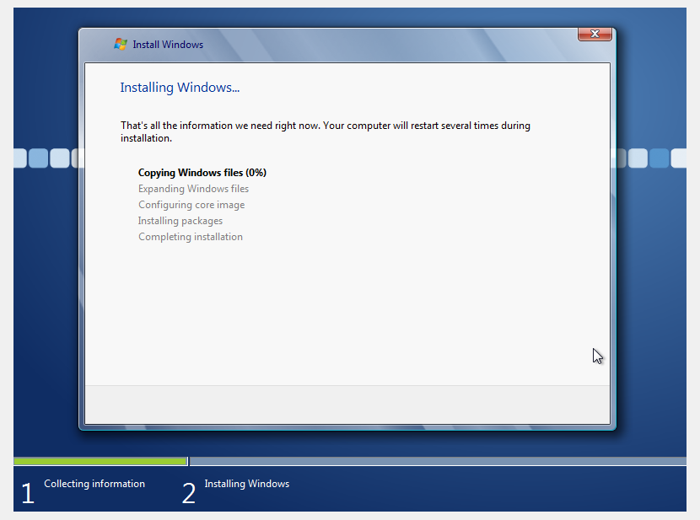Click the Windows logo in the title bar
The width and height of the screenshot is (700, 520).
click(x=121, y=44)
